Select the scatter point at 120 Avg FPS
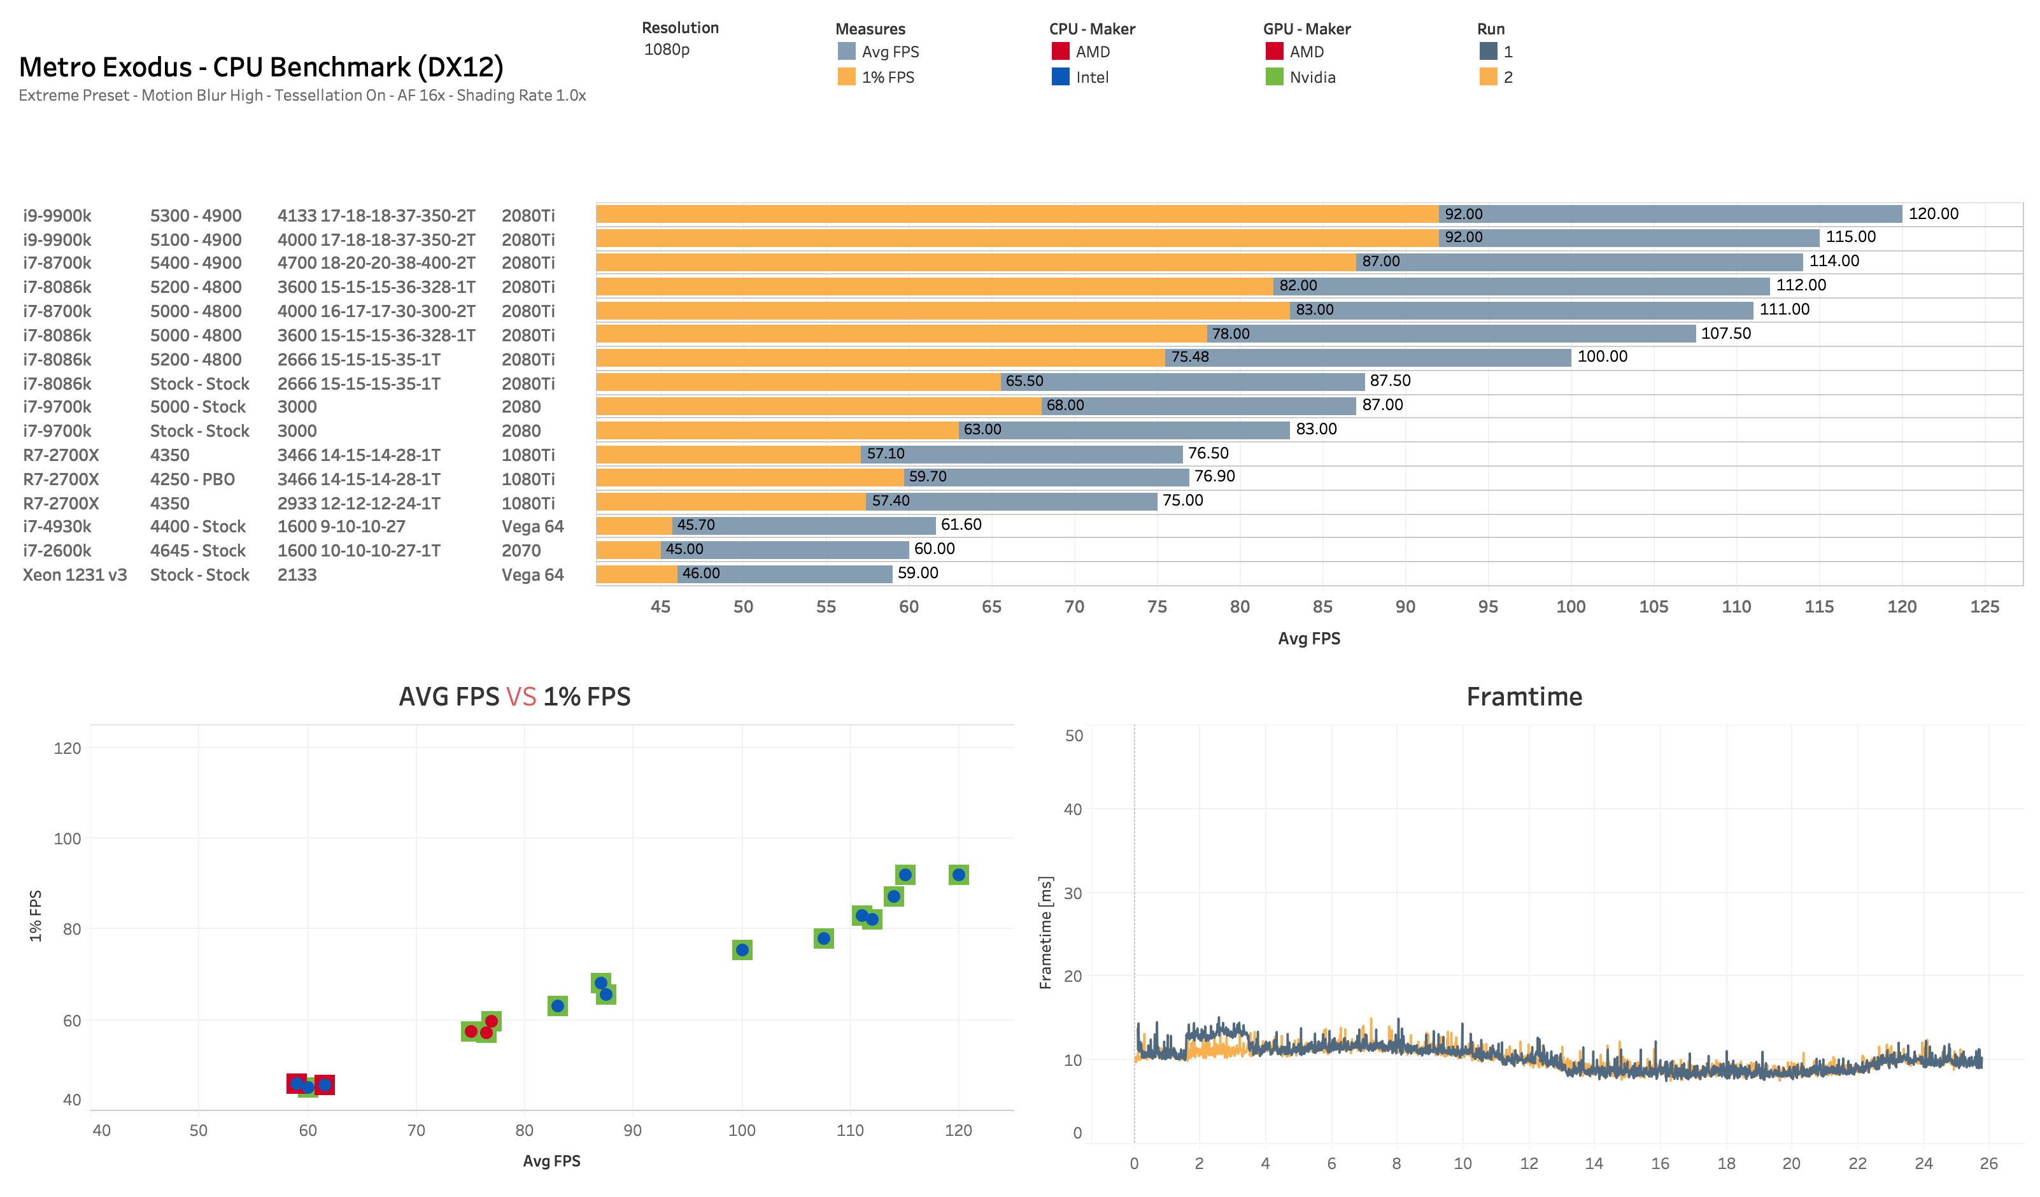Image resolution: width=2040 pixels, height=1197 pixels. tap(958, 875)
